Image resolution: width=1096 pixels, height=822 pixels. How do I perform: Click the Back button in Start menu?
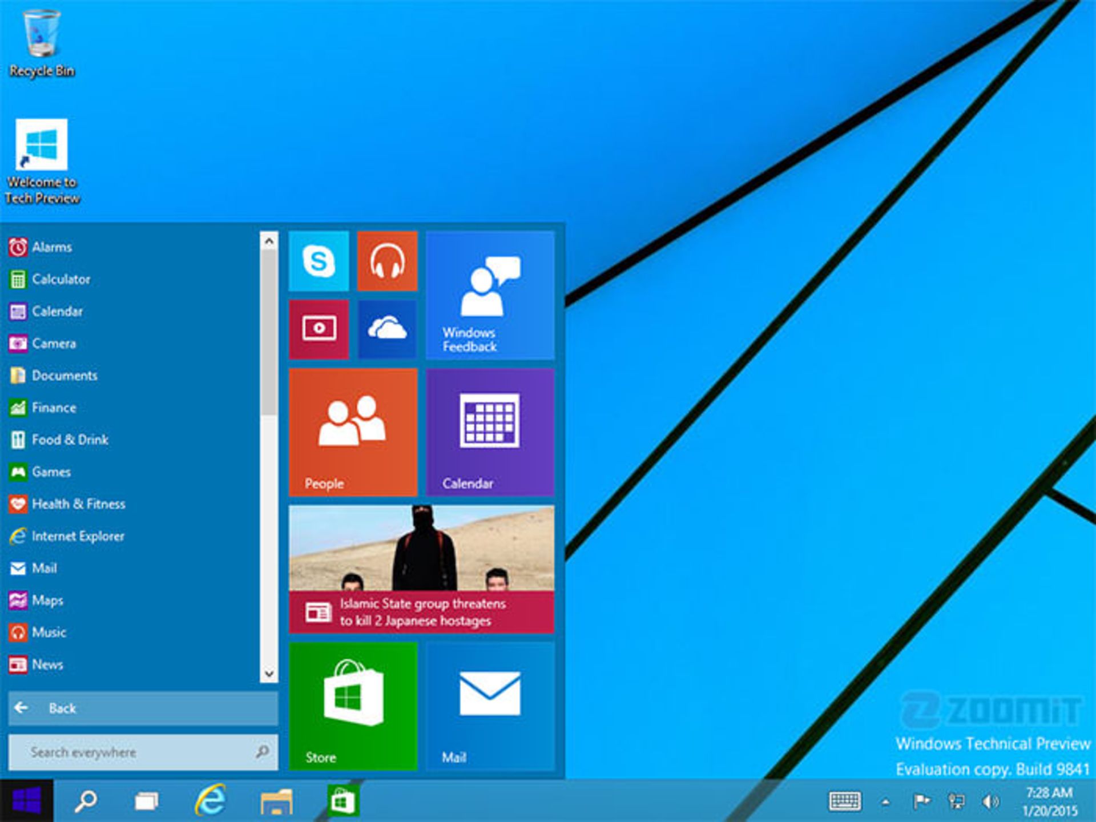143,708
